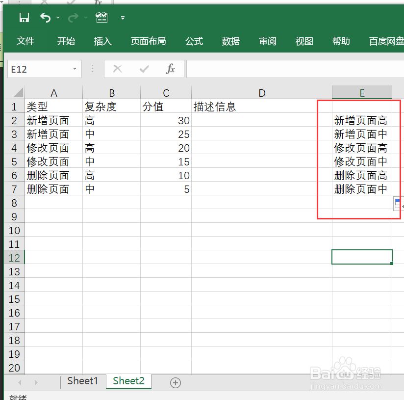Switch to the 帮助 ribbon tab
The image size is (404, 400).
[341, 41]
